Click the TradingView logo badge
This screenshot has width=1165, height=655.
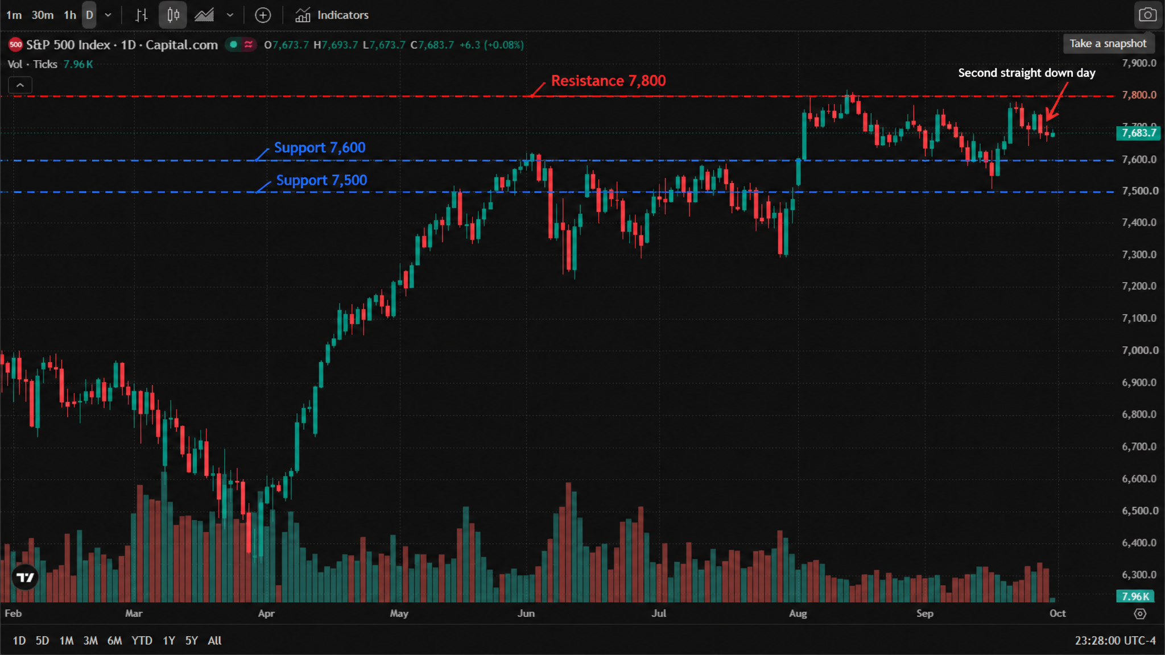tap(24, 578)
